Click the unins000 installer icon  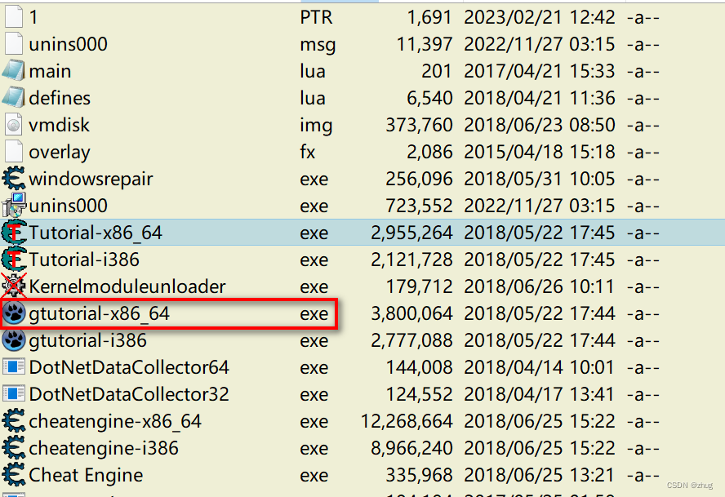click(14, 206)
